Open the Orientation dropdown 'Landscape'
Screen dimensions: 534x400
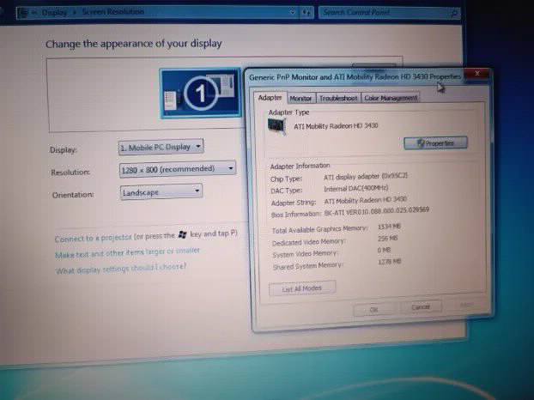[161, 192]
